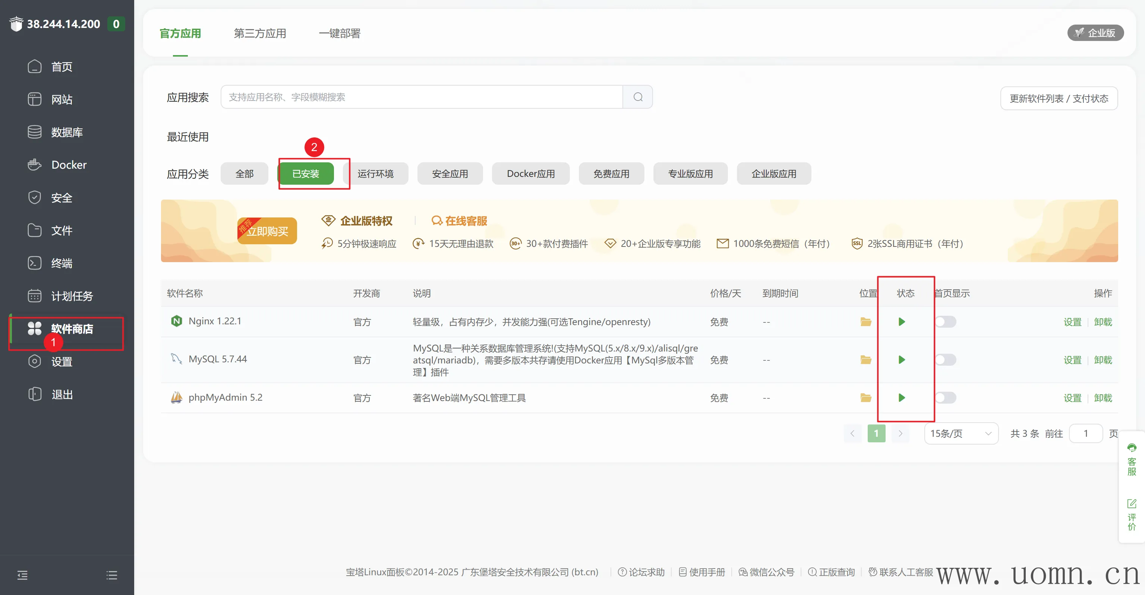Select the 运行环境 category filter

pyautogui.click(x=376, y=174)
